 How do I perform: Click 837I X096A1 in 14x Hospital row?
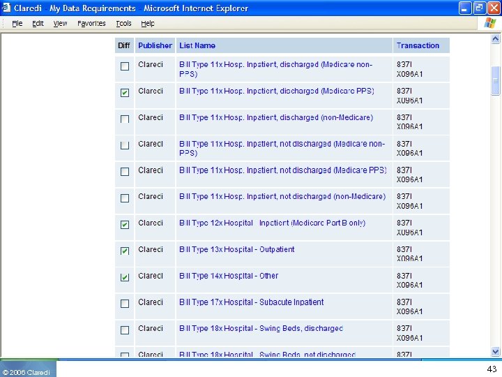(409, 281)
